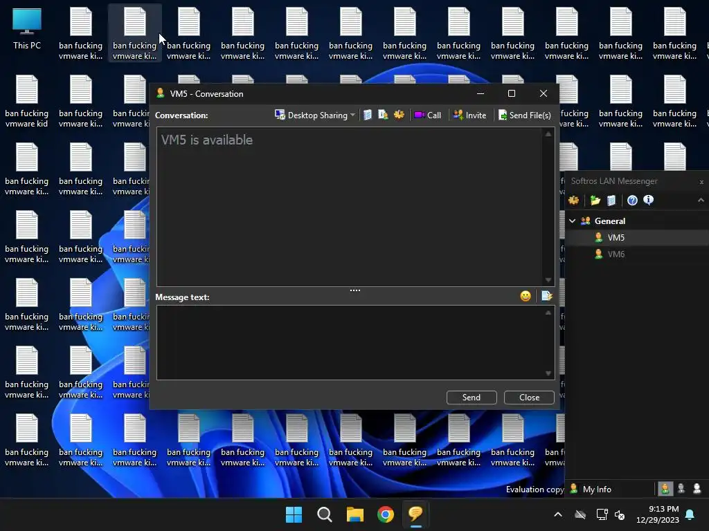This screenshot has height=531, width=709.
Task: Open taskbar Search
Action: coord(325,514)
